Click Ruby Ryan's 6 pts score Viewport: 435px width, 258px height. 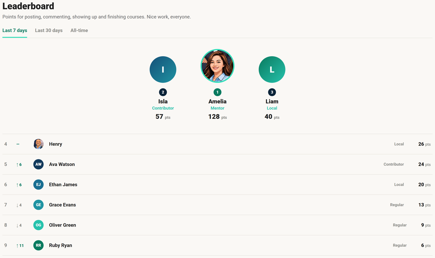click(426, 245)
